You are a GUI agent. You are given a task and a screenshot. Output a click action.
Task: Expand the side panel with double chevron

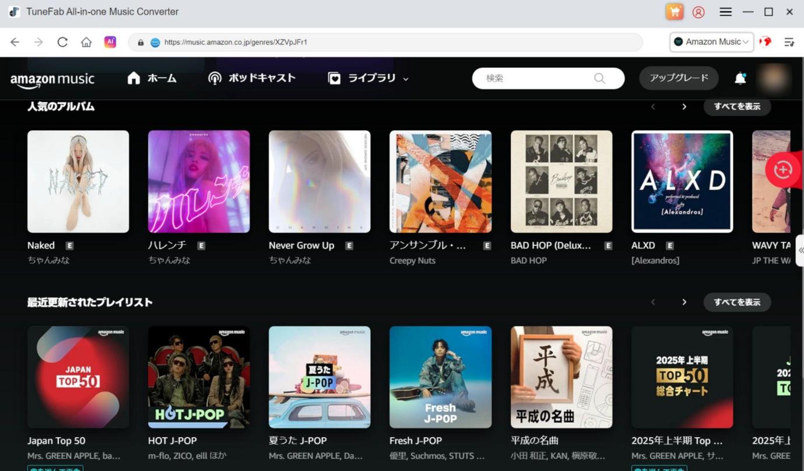tap(801, 250)
